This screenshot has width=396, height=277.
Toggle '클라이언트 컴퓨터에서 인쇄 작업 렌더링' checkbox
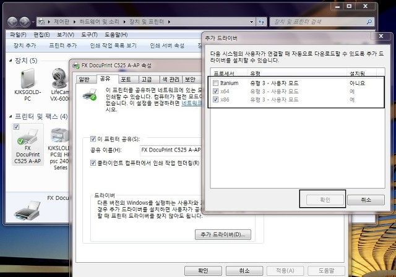[x=93, y=163]
